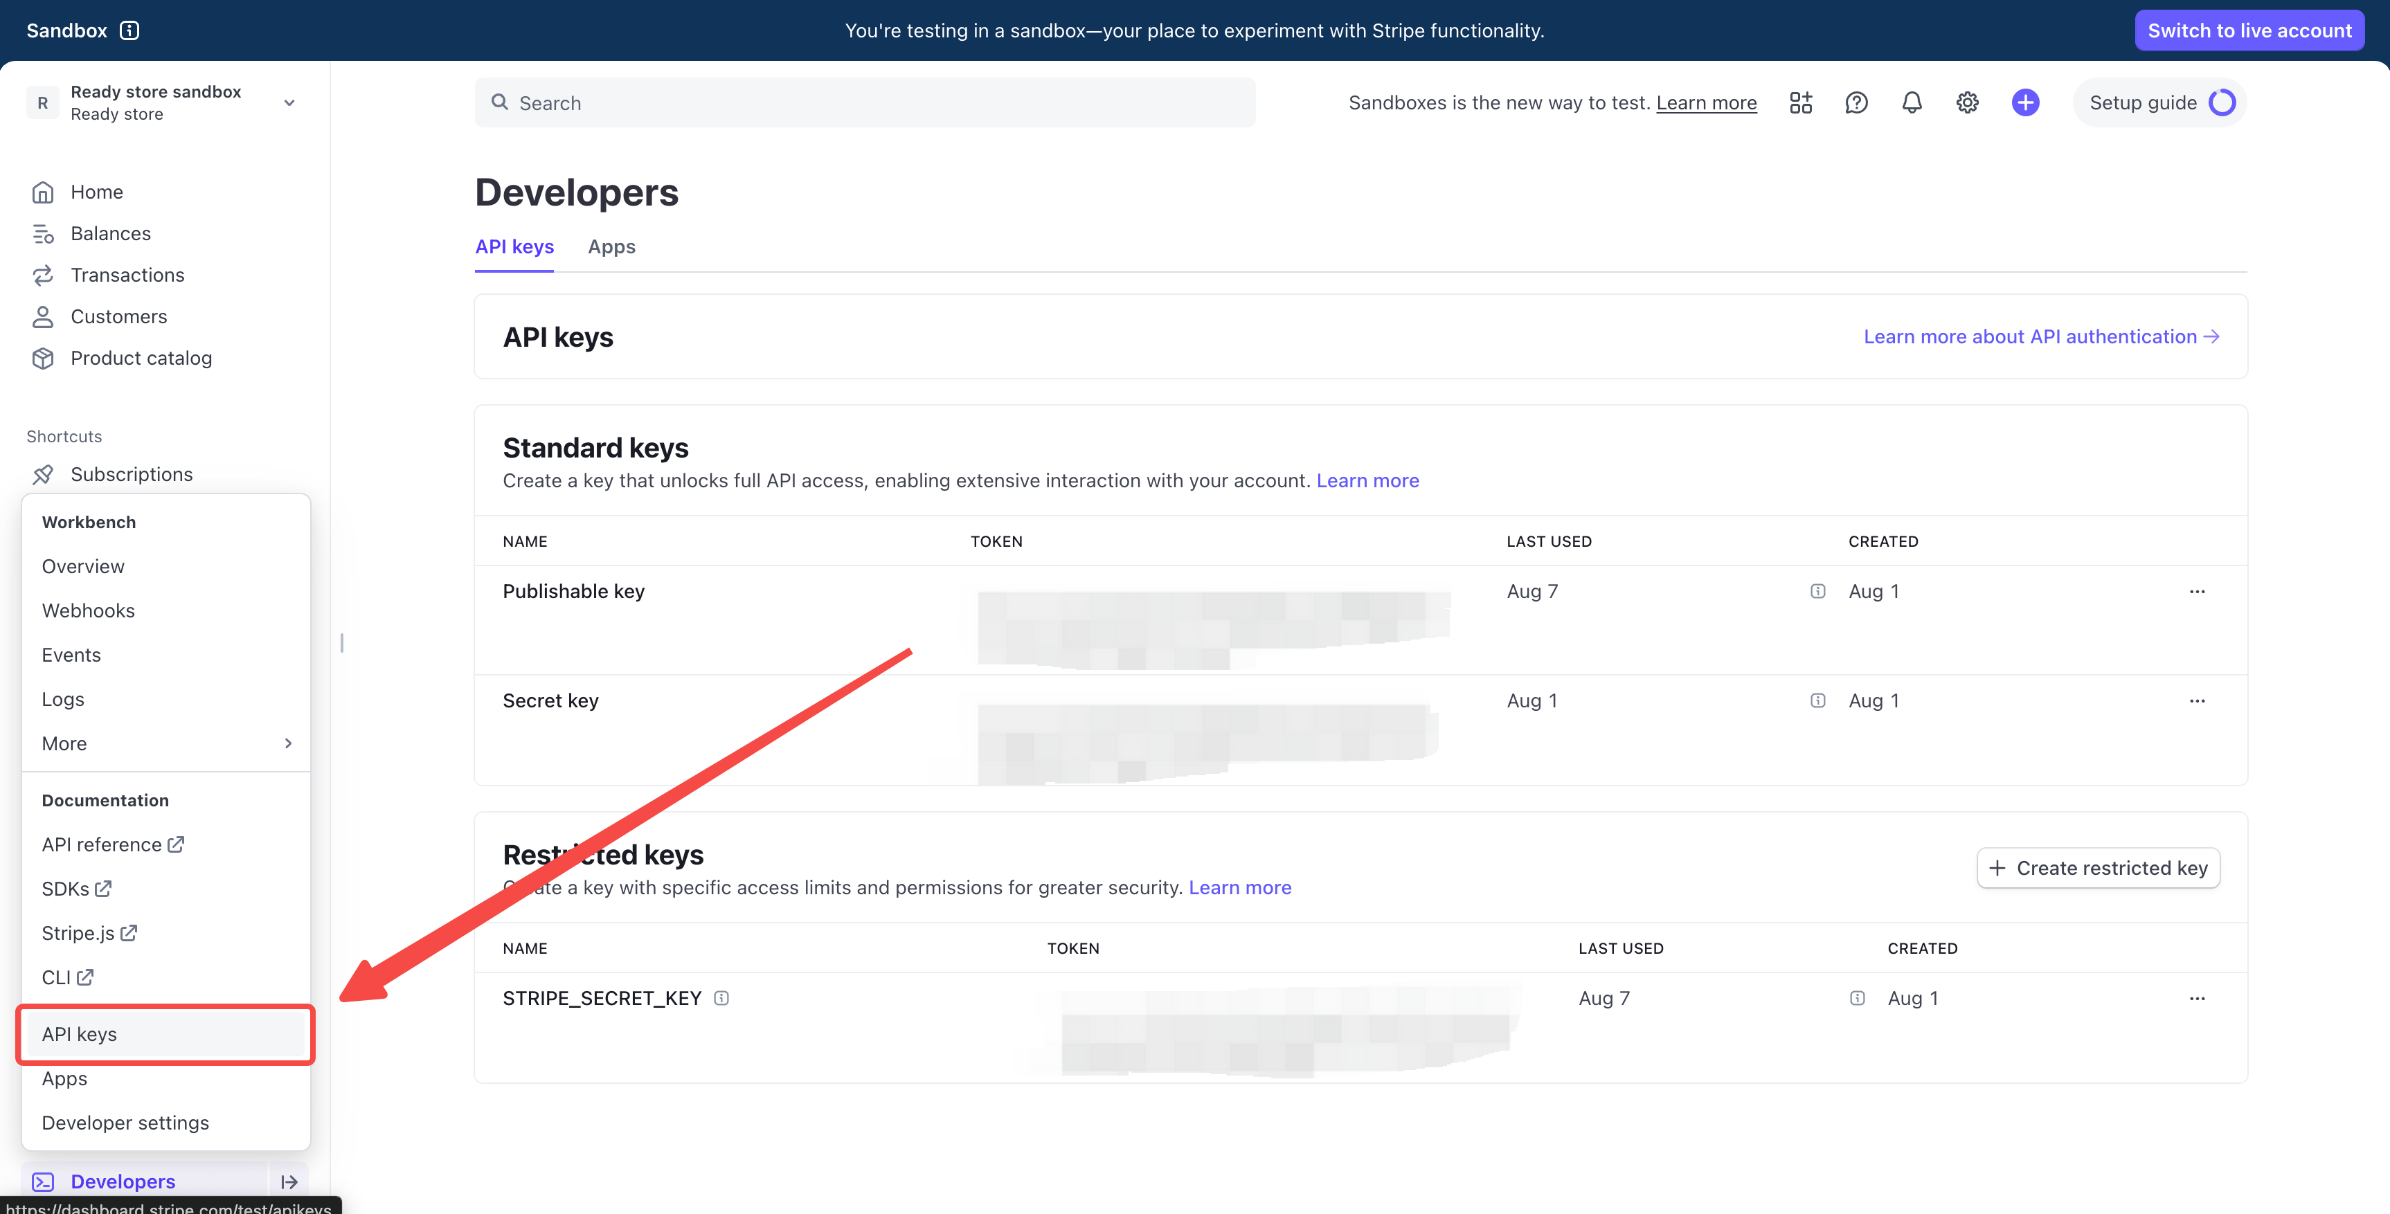Open the apps grid icon in header
The height and width of the screenshot is (1214, 2390).
1800,103
